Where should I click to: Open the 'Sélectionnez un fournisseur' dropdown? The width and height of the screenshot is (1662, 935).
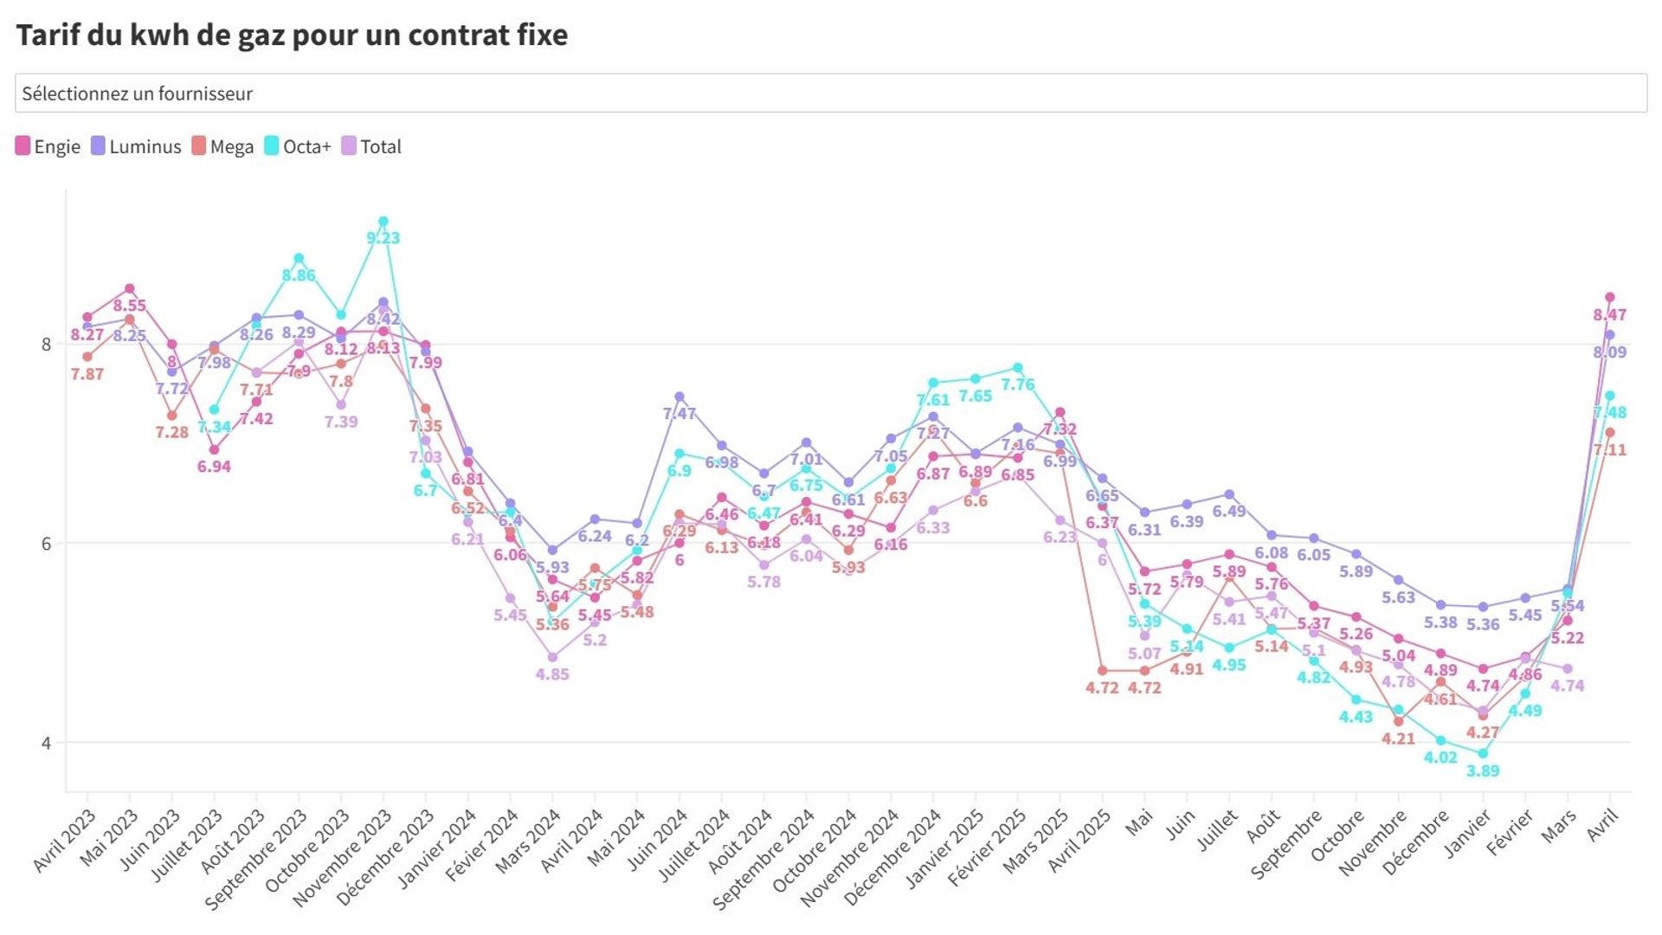829,93
